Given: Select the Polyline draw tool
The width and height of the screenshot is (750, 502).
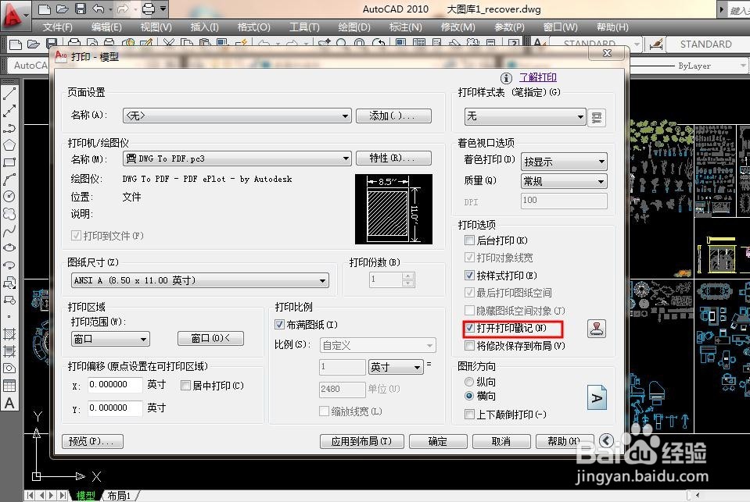Looking at the screenshot, I should pyautogui.click(x=9, y=128).
